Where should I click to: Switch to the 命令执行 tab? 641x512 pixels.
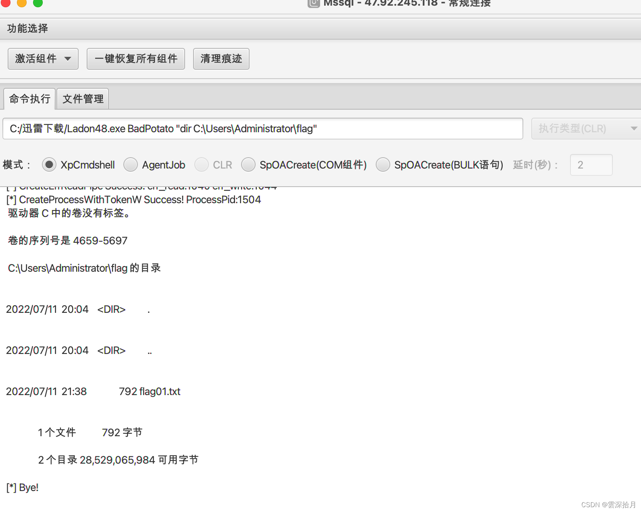[x=30, y=99]
